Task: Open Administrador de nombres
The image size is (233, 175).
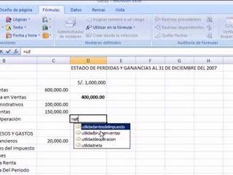Action: point(70,29)
